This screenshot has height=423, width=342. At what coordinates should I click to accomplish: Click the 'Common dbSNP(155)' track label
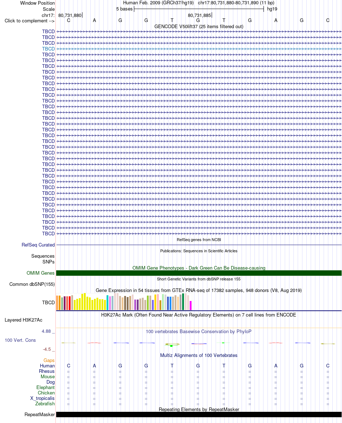tap(32, 284)
